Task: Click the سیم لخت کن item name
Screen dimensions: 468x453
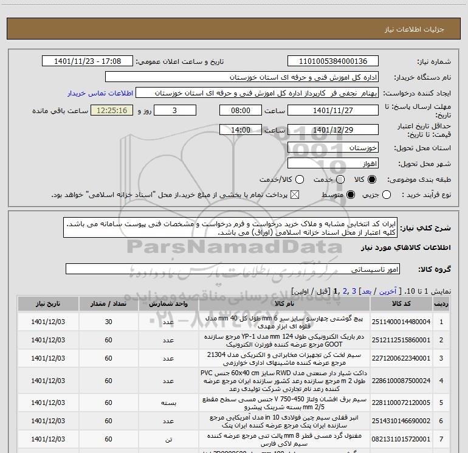Action: pos(284,358)
